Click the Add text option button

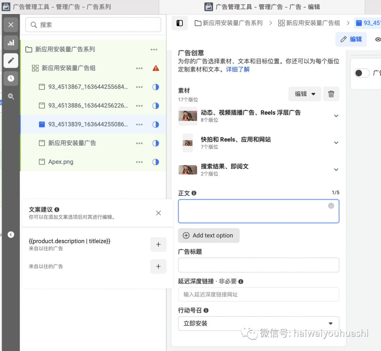point(208,236)
